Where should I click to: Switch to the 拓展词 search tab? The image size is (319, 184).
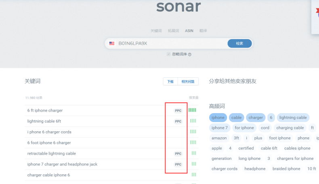point(173,31)
